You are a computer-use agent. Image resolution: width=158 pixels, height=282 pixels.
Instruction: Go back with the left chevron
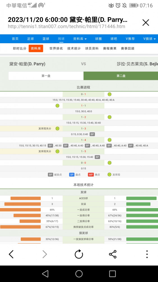(11, 254)
